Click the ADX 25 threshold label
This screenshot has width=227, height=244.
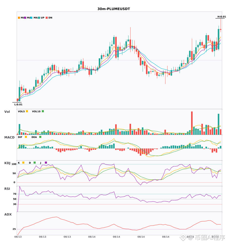[14, 229]
